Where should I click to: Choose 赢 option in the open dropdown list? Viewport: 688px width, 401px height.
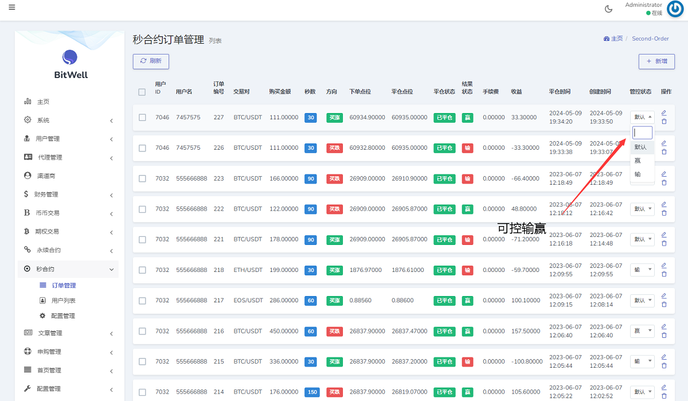click(642, 161)
